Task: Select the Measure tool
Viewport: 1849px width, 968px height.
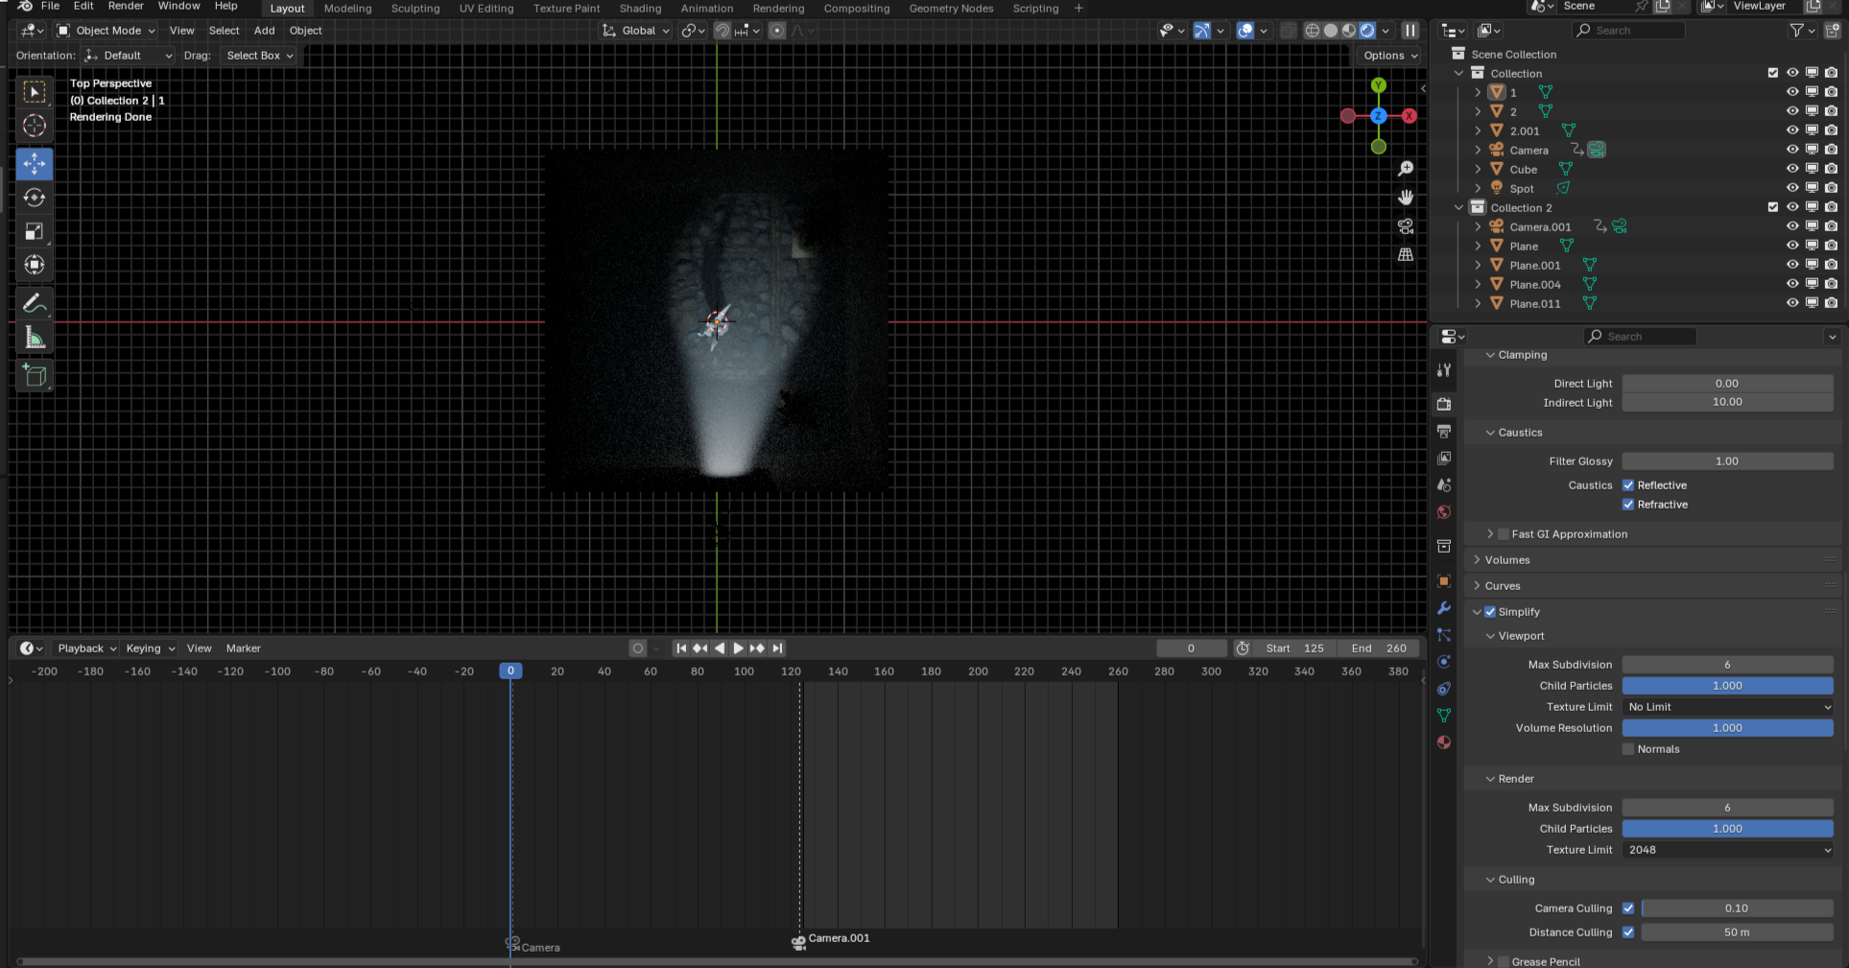Action: click(x=35, y=338)
